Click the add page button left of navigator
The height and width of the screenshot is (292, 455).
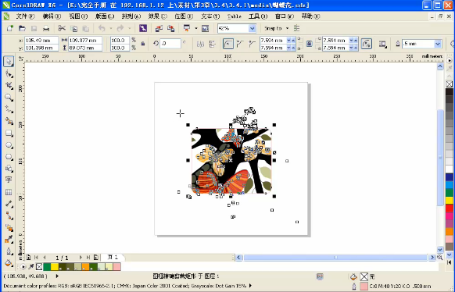28,257
